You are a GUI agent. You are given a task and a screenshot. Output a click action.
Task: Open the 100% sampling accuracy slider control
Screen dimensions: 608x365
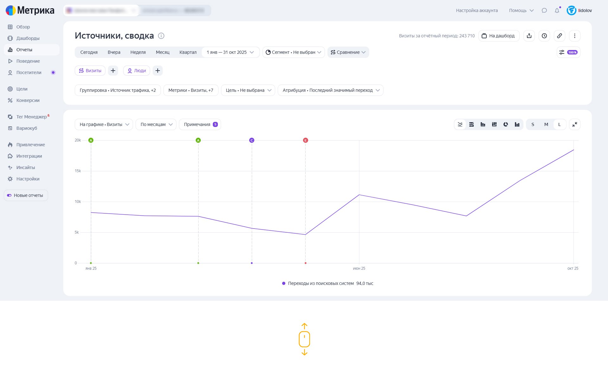(568, 52)
